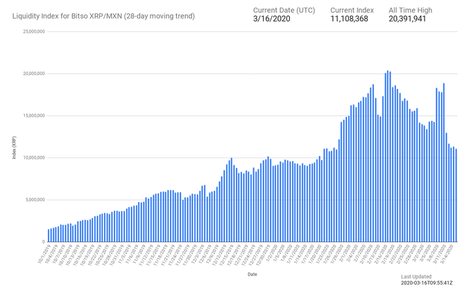Screen dimensions: 471x290
Task: Click the y-axis title 'Index (XRP)'
Action: [15, 148]
